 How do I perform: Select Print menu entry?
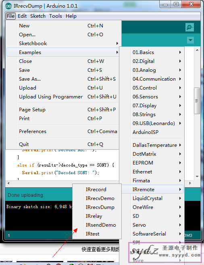[x=62, y=119]
